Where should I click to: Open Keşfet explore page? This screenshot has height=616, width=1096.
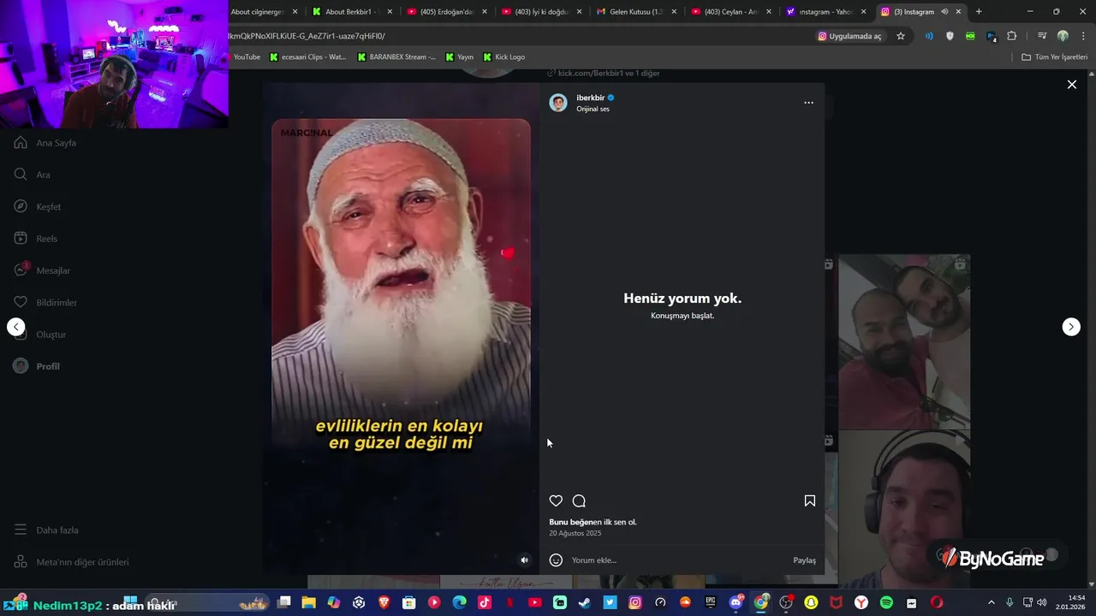[37, 206]
